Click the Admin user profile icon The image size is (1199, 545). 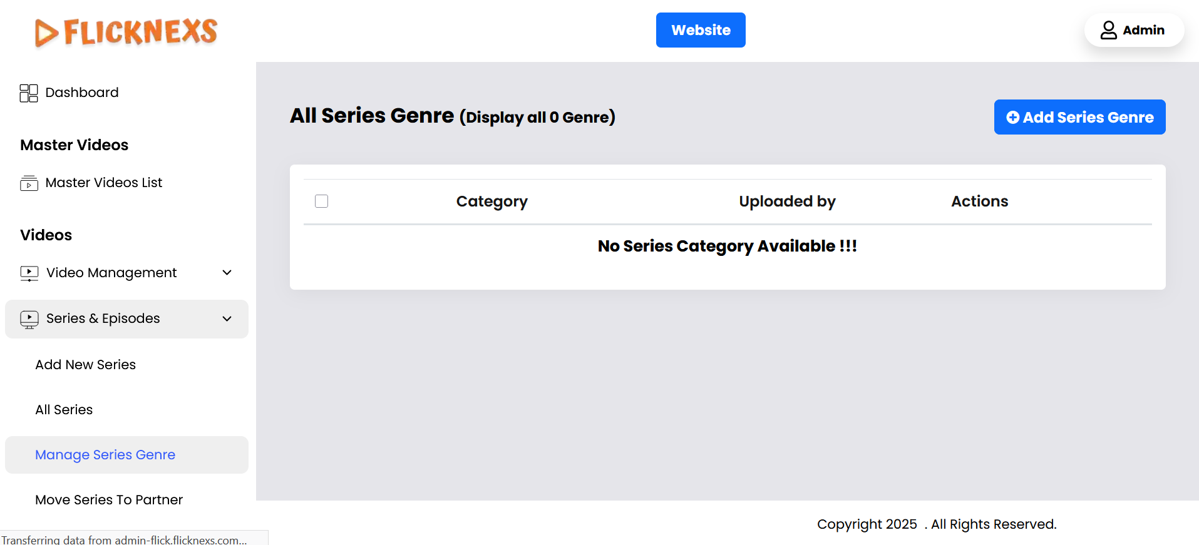(x=1108, y=30)
